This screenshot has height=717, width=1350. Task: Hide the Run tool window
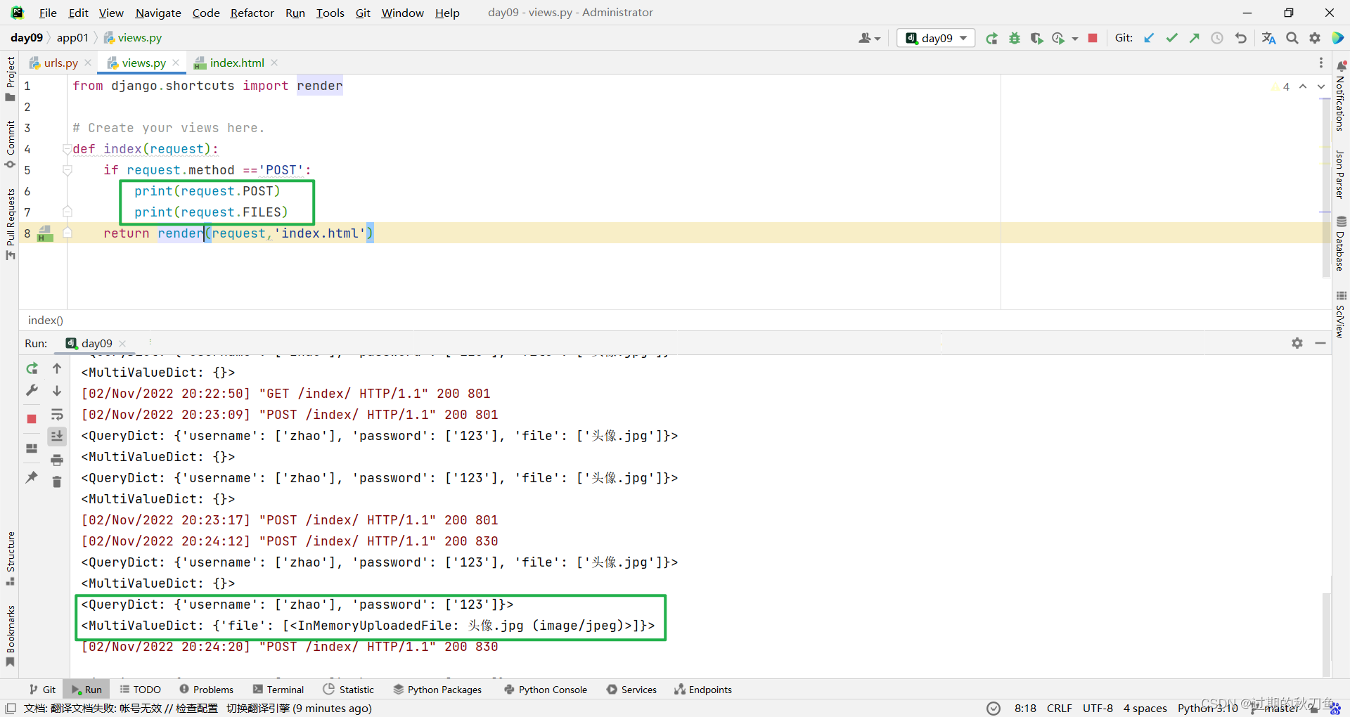[1320, 343]
